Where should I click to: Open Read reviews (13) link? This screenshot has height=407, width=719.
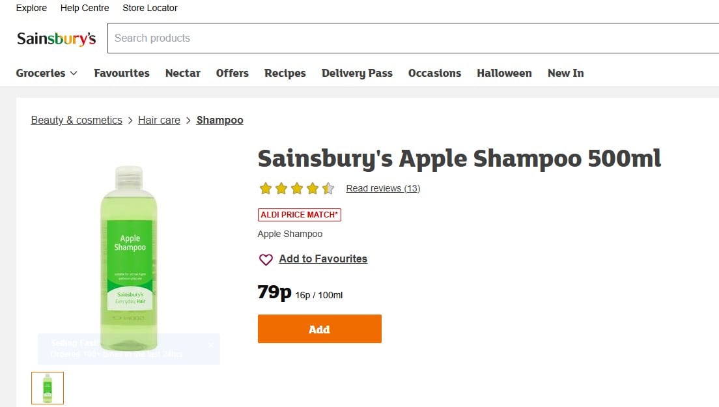click(x=383, y=188)
